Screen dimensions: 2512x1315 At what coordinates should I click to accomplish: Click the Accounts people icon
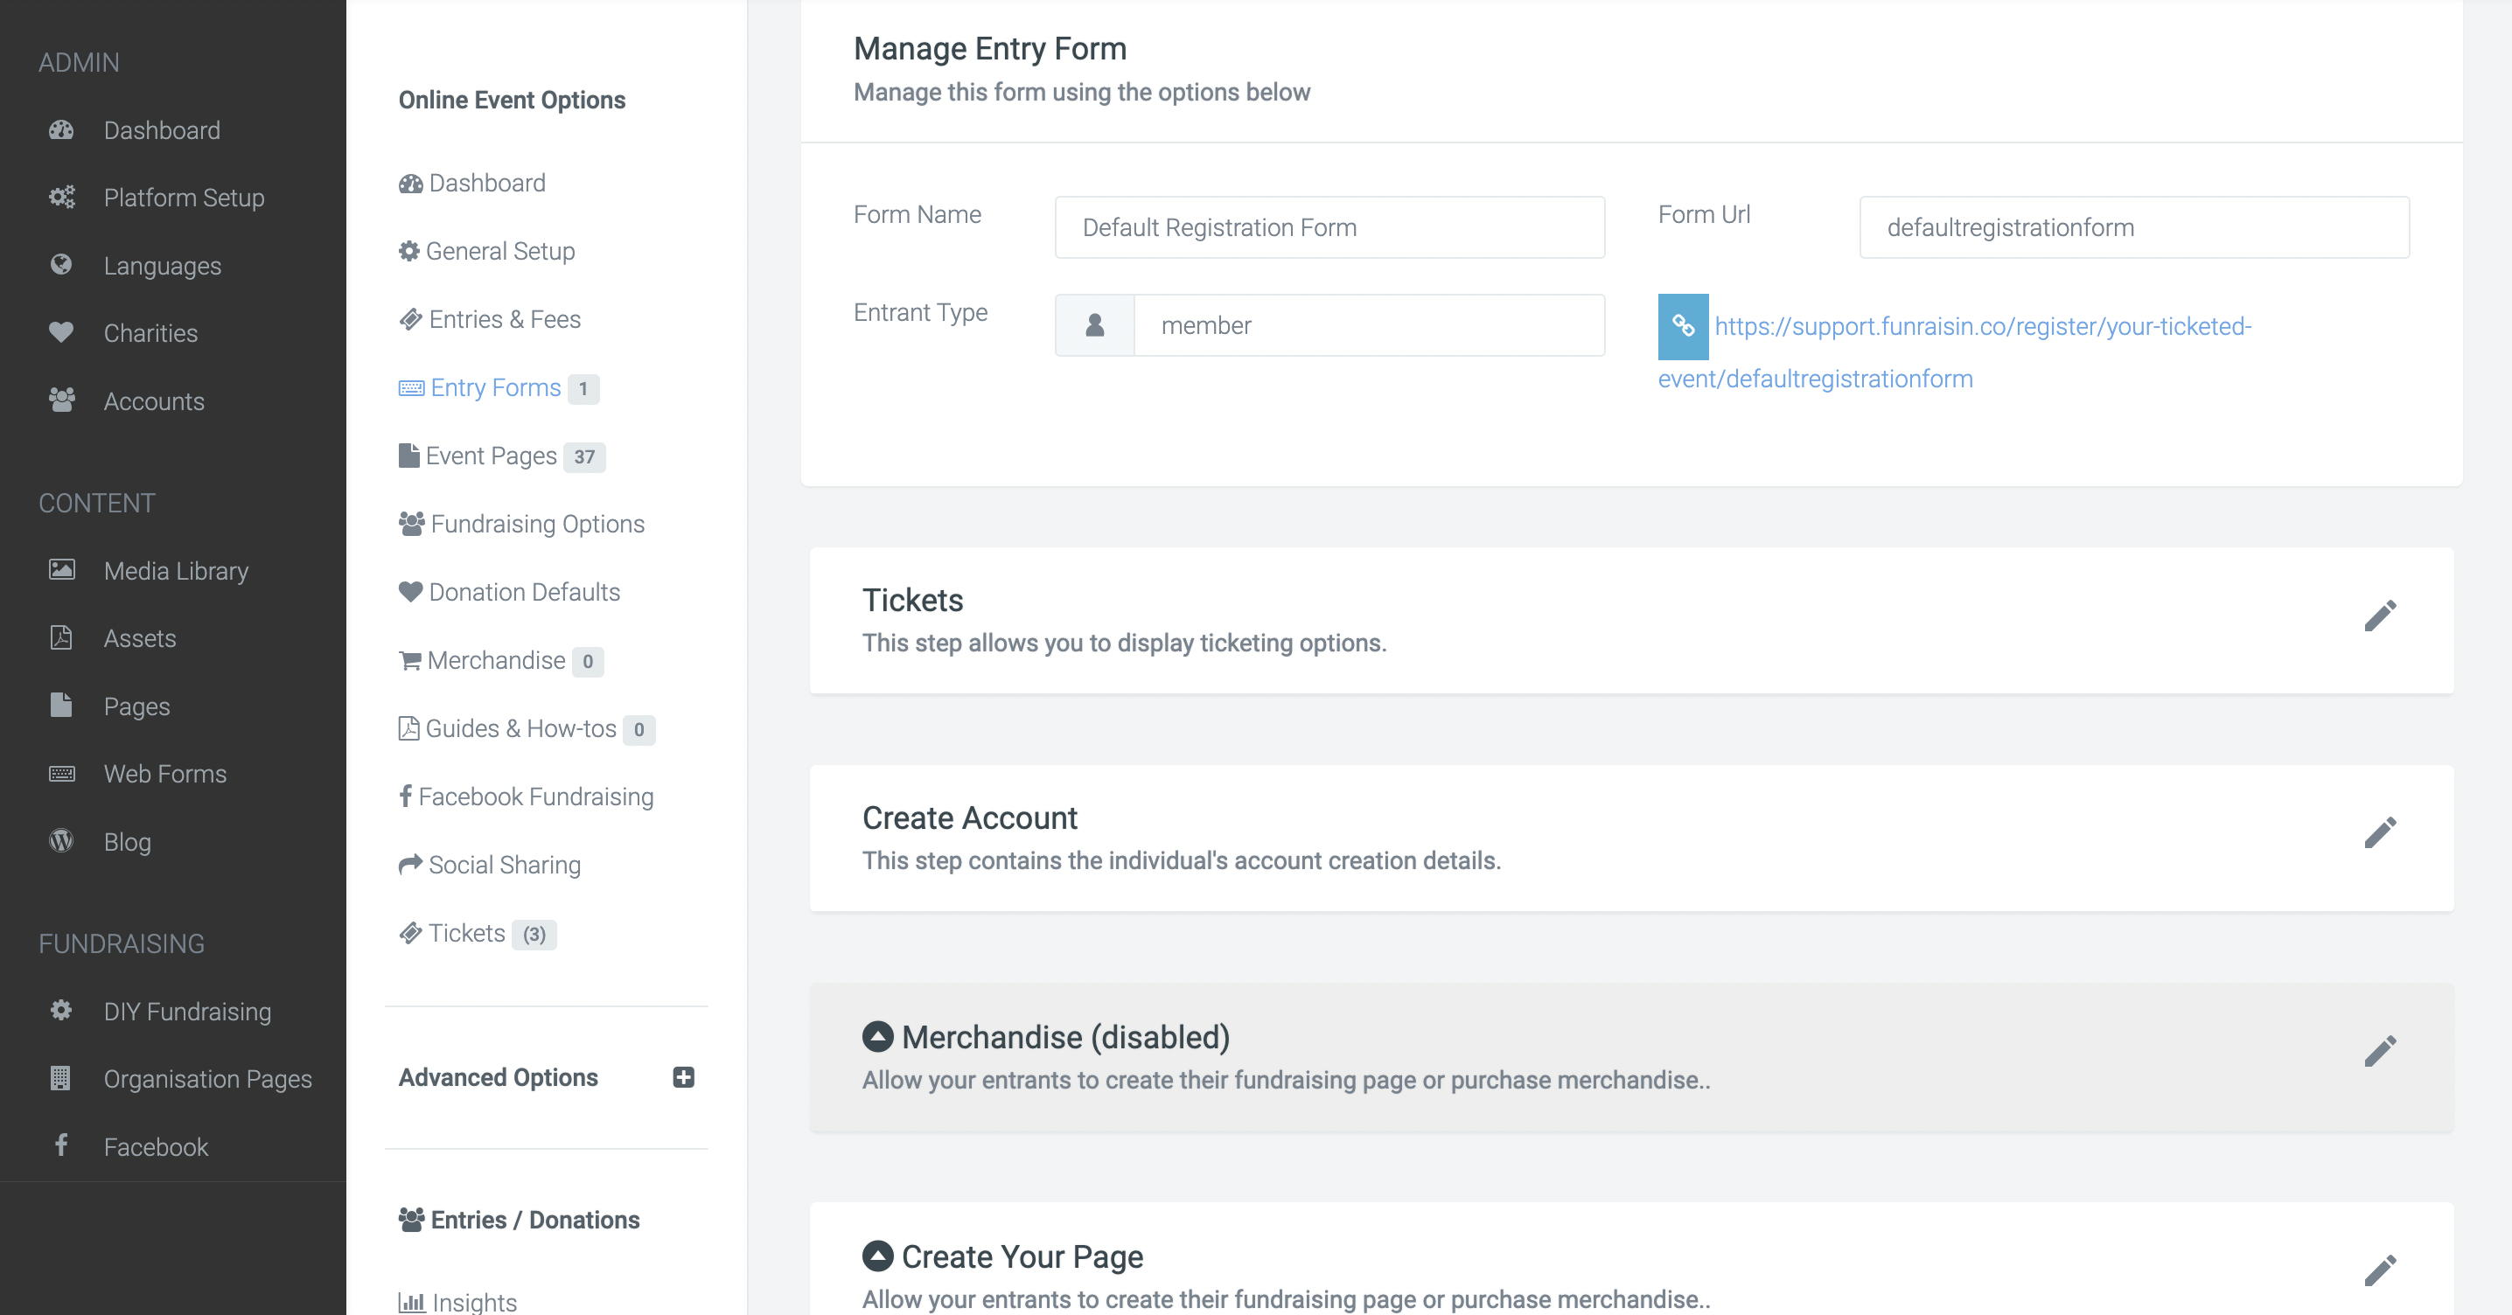coord(61,400)
